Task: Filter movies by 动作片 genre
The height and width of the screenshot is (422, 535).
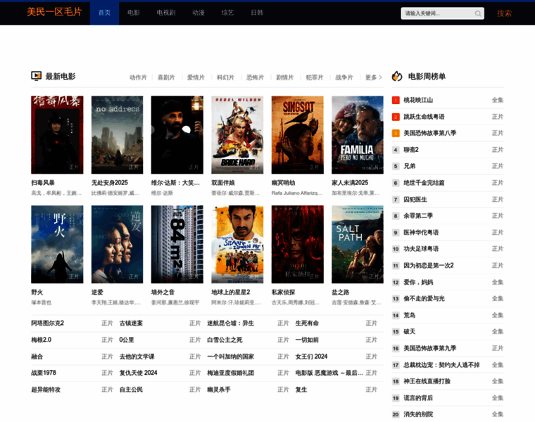Action: coord(138,77)
